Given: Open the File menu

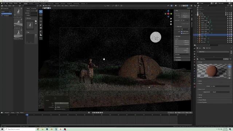Looking at the screenshot, I should click(x=4, y=3).
